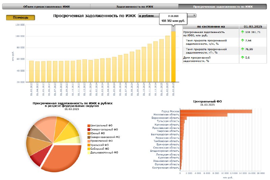Click the Центральный ФО chart title
This screenshot has height=180, width=270.
pos(207,101)
